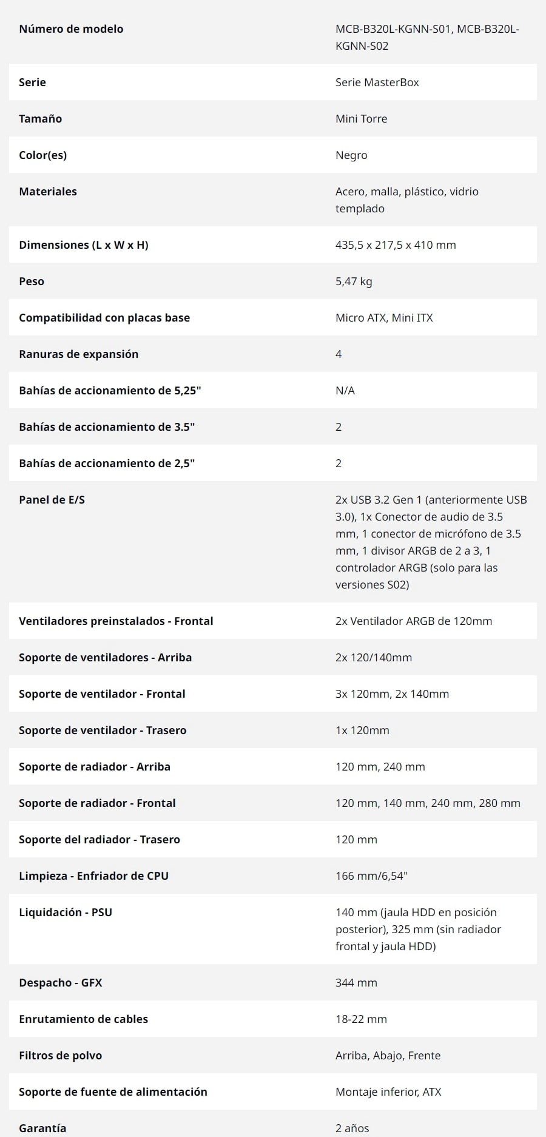Select the 166 mm/6,54" CPU cooler clearance
Viewport: 546px width, 1137px height.
371,876
